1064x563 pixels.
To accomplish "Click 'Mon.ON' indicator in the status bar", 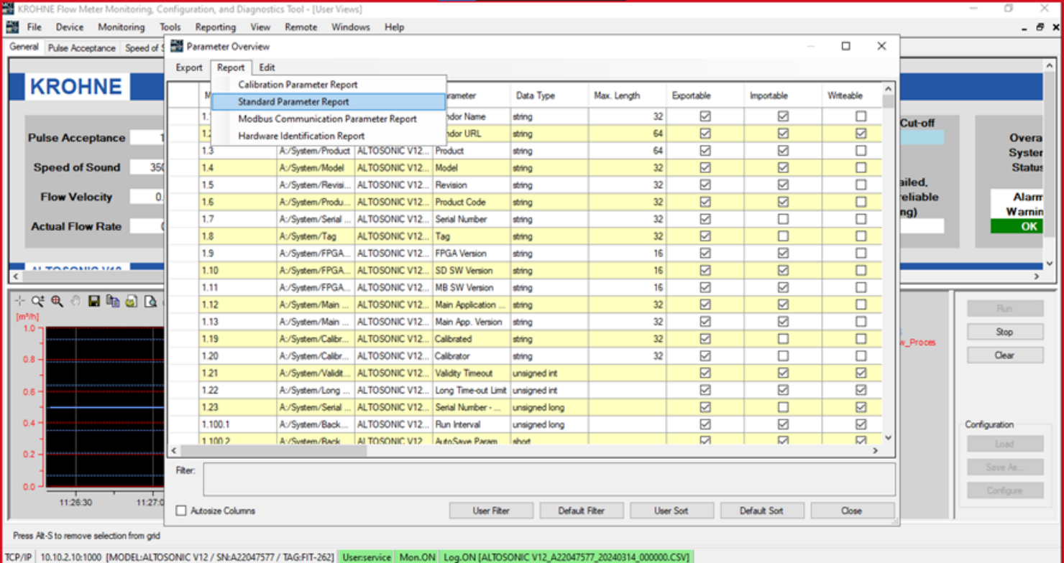I will click(x=418, y=557).
